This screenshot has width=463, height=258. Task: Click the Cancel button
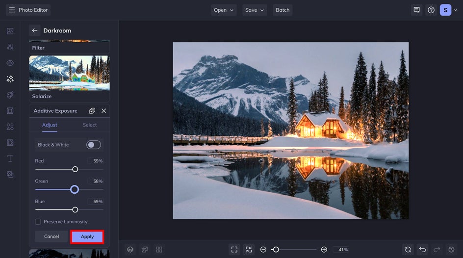51,236
